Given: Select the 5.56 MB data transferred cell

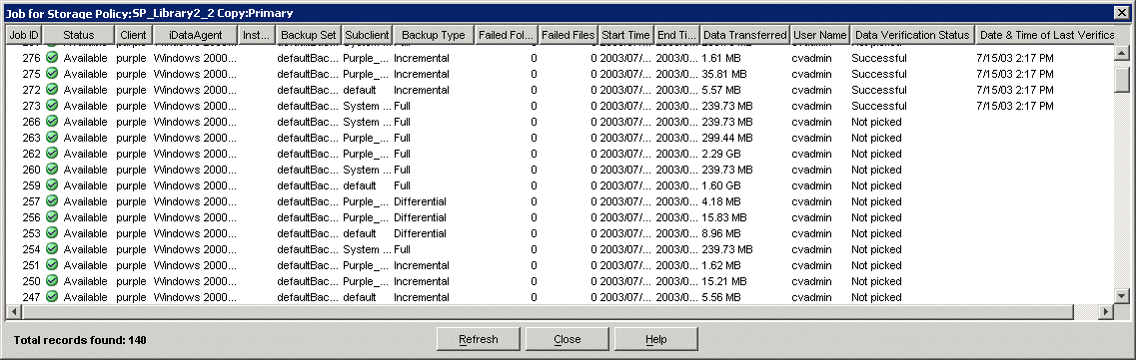Looking at the screenshot, I should 721,296.
